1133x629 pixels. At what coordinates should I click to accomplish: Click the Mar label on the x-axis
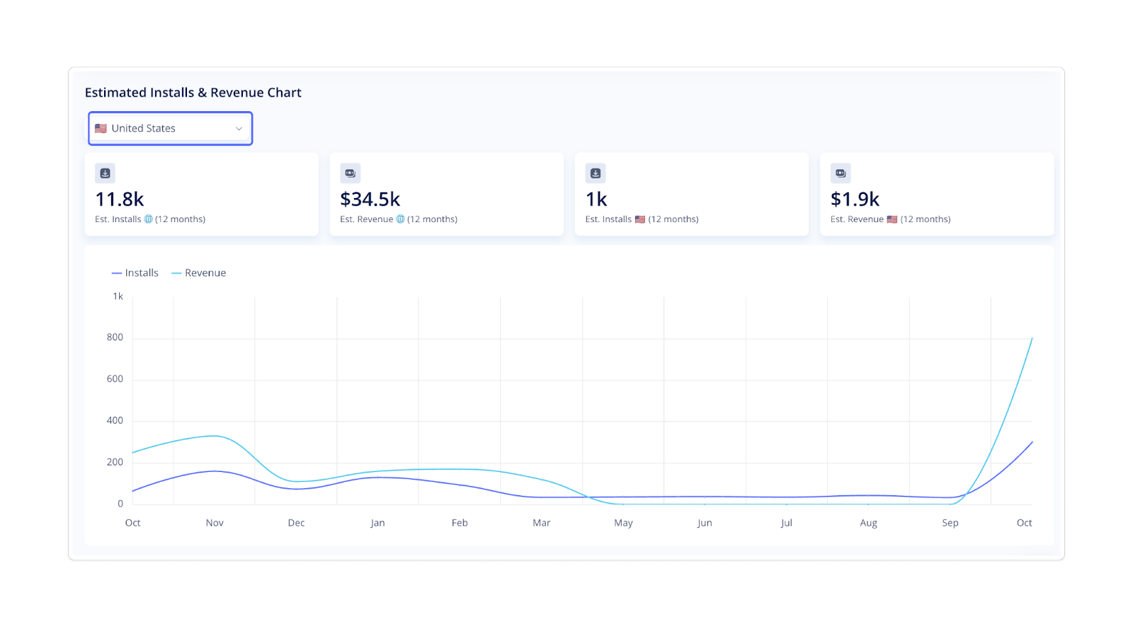click(x=542, y=523)
